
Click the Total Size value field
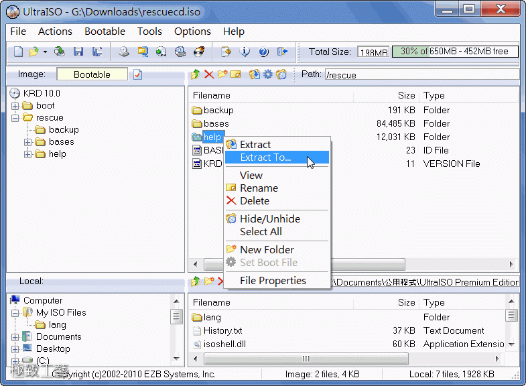[373, 52]
